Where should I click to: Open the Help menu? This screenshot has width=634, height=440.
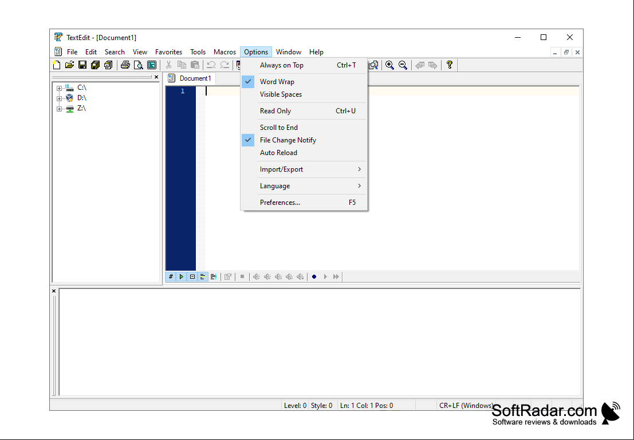pos(316,52)
